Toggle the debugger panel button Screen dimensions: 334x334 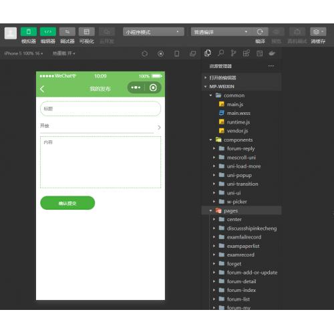67,31
